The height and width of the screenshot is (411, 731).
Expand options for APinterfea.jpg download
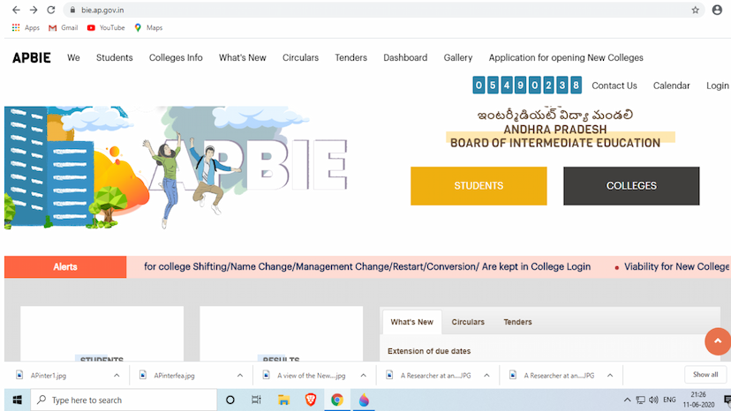(x=239, y=376)
